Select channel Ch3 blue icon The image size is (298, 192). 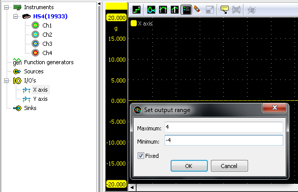click(35, 43)
